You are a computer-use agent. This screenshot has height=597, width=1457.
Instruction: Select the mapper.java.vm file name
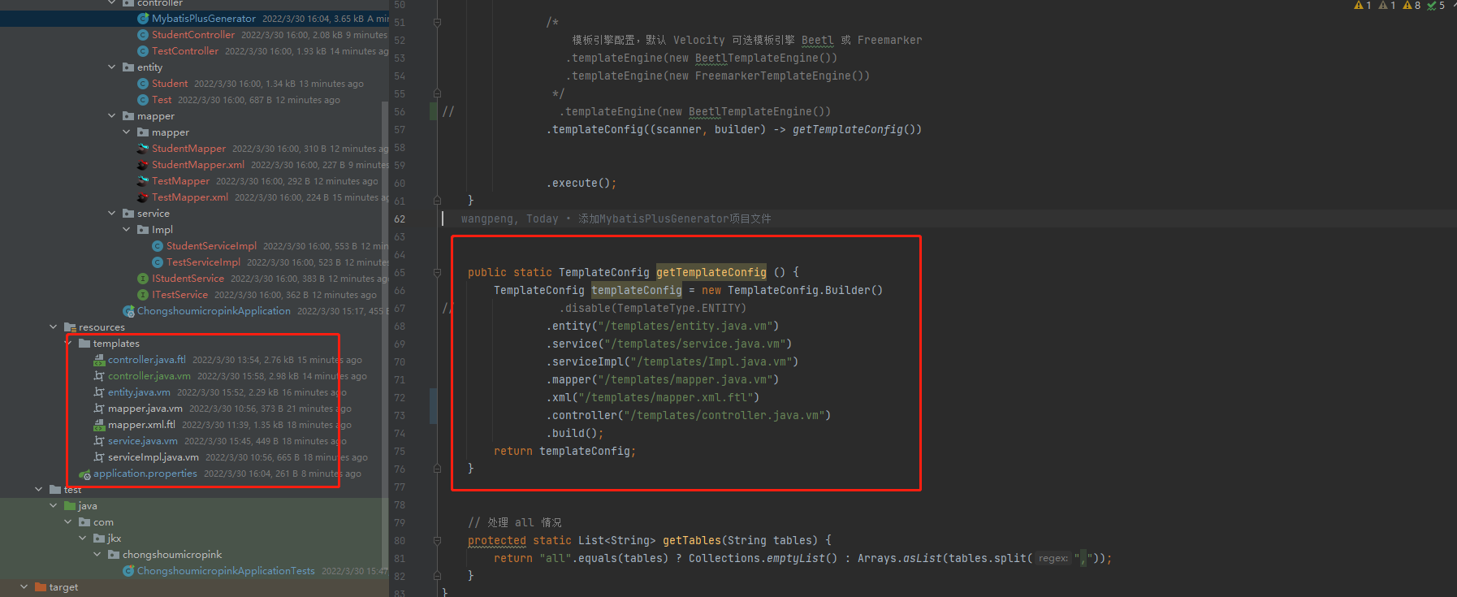[x=145, y=409]
